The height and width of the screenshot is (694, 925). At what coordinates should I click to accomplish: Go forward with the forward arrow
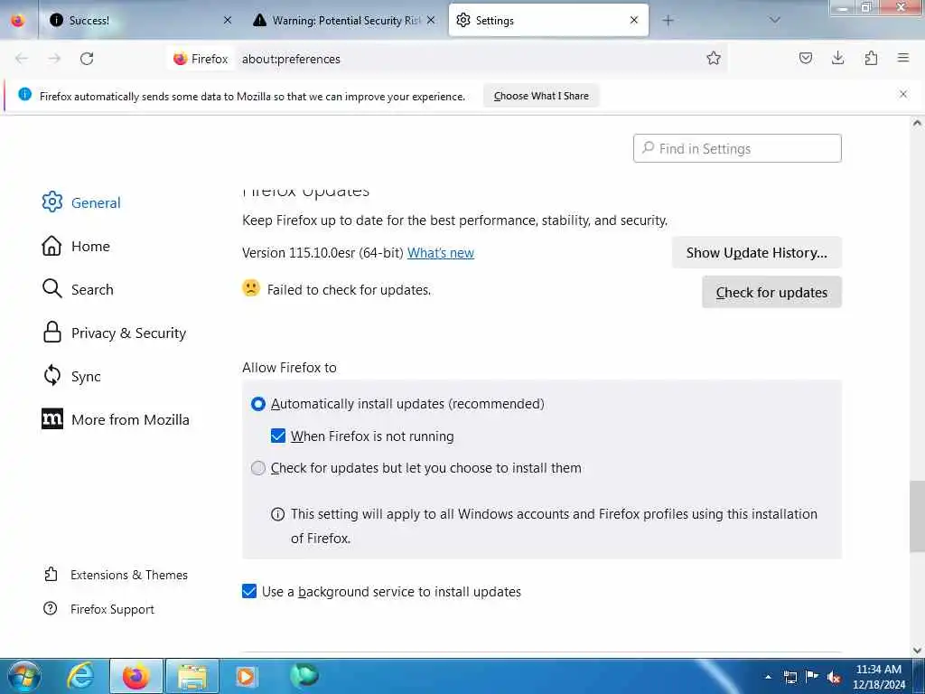coord(54,59)
